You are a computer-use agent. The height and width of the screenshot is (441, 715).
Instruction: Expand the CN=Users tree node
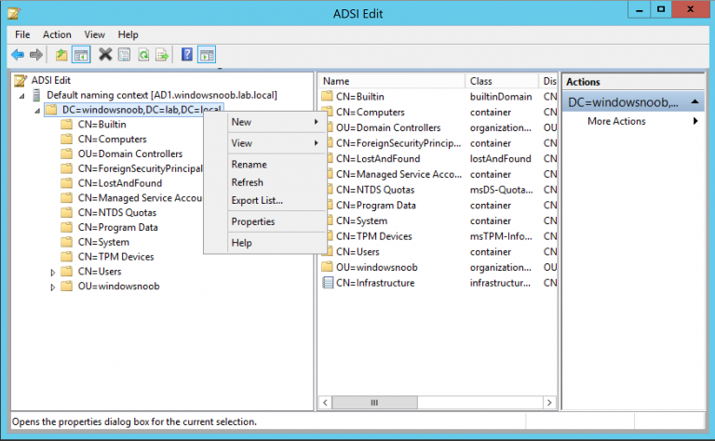[53, 272]
